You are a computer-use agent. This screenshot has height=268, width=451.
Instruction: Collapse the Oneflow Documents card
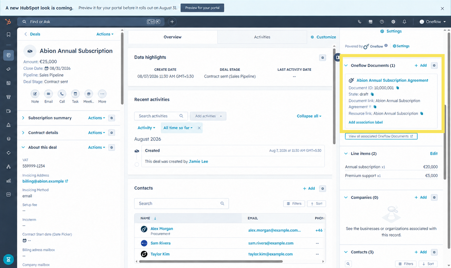tap(346, 65)
